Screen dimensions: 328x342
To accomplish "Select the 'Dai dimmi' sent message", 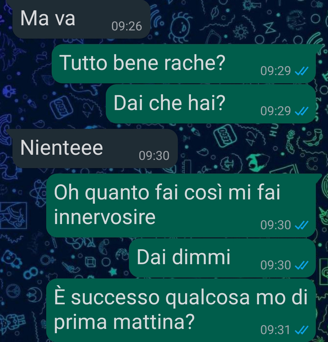I will [x=222, y=258].
